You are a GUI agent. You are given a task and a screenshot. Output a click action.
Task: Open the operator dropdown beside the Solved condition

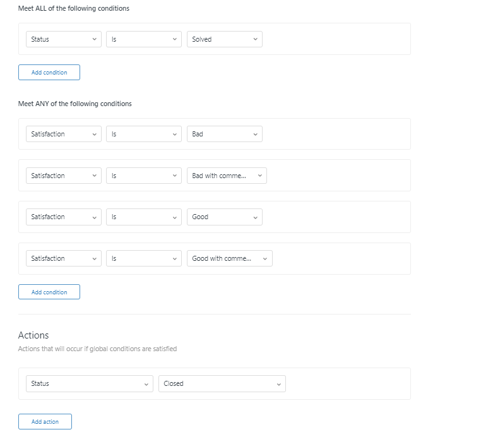[x=144, y=39]
